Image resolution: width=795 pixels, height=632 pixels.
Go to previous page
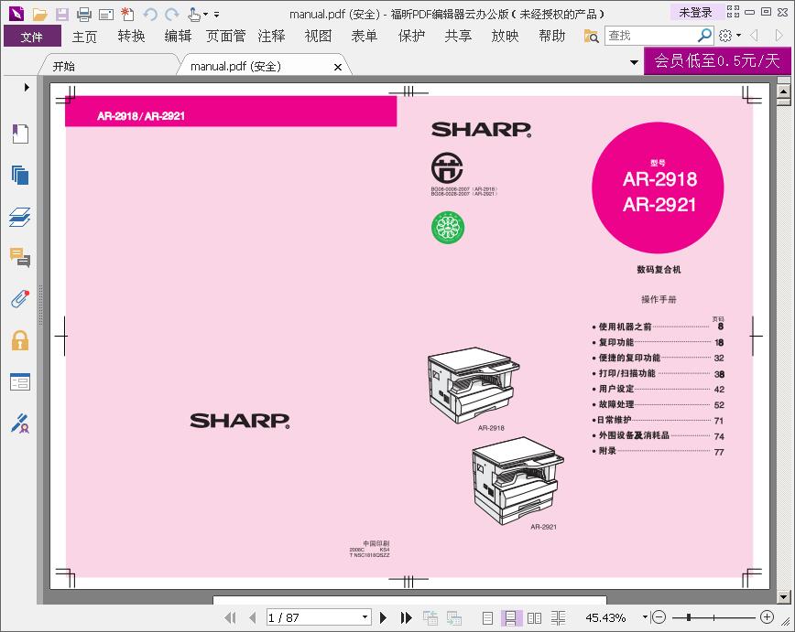(x=253, y=617)
